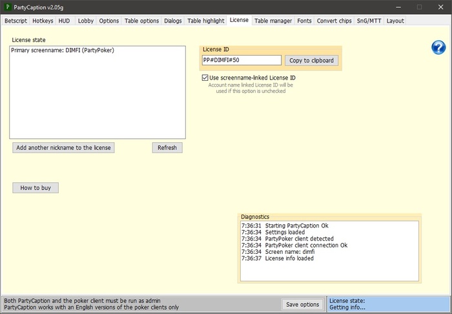Viewport: 452px width, 314px height.
Task: Click the Copy to clipboard button
Action: tap(311, 60)
